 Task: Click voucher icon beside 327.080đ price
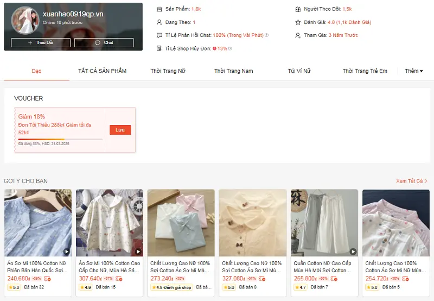coord(262,279)
